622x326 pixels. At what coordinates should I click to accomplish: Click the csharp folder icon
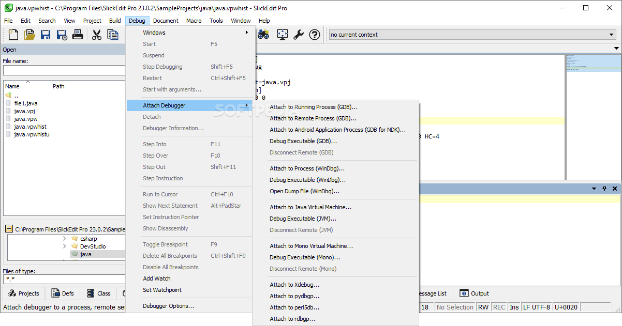75,239
